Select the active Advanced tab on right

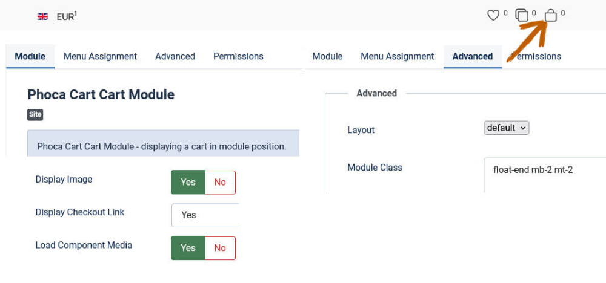tap(472, 56)
